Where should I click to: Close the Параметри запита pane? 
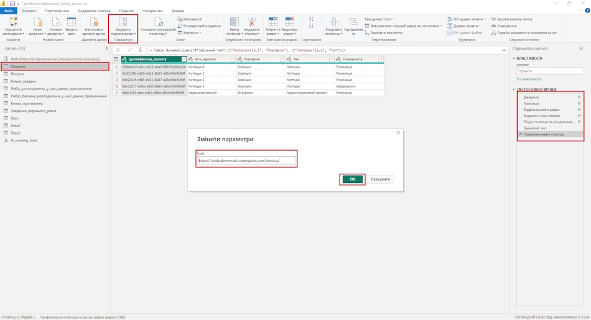click(x=581, y=49)
